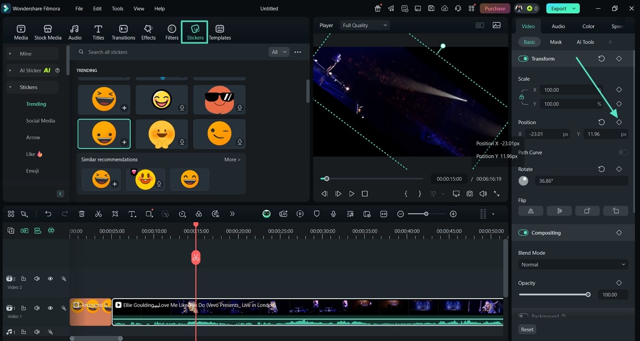This screenshot has width=640, height=341.
Task: Click the Text tool icon in timeline toolbar
Action: [132, 214]
